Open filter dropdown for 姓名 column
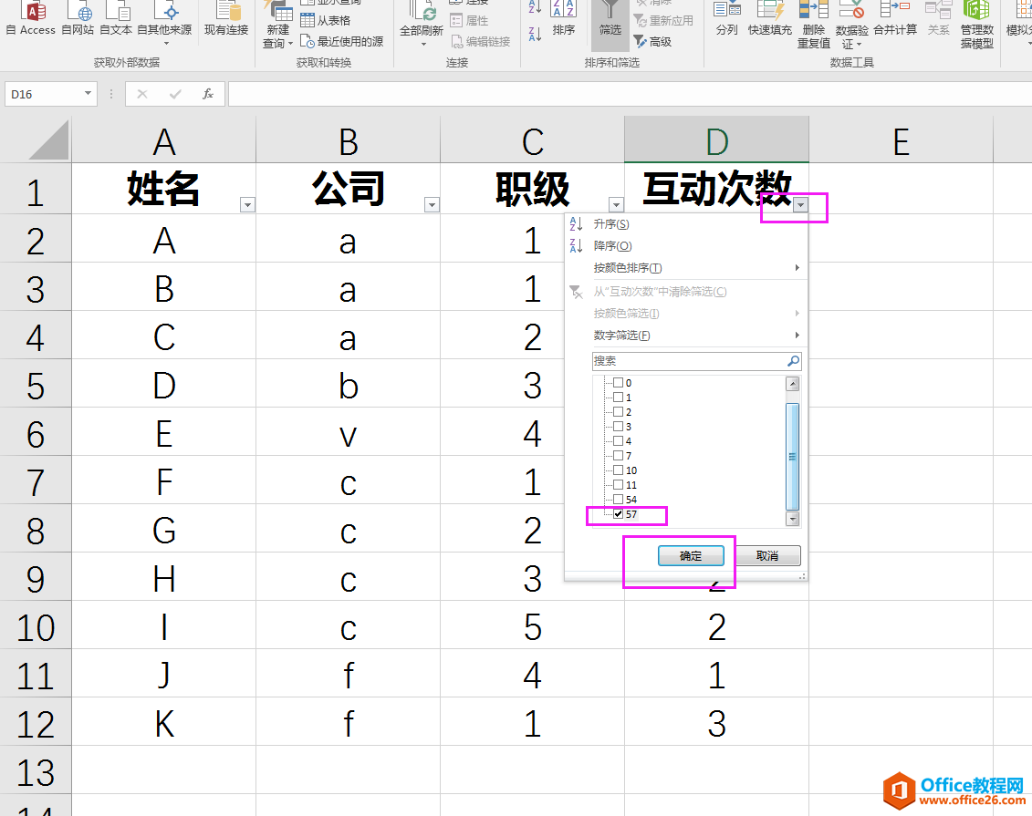 [x=247, y=205]
